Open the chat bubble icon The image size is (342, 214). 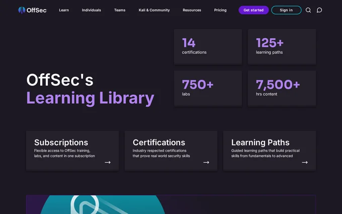319,10
